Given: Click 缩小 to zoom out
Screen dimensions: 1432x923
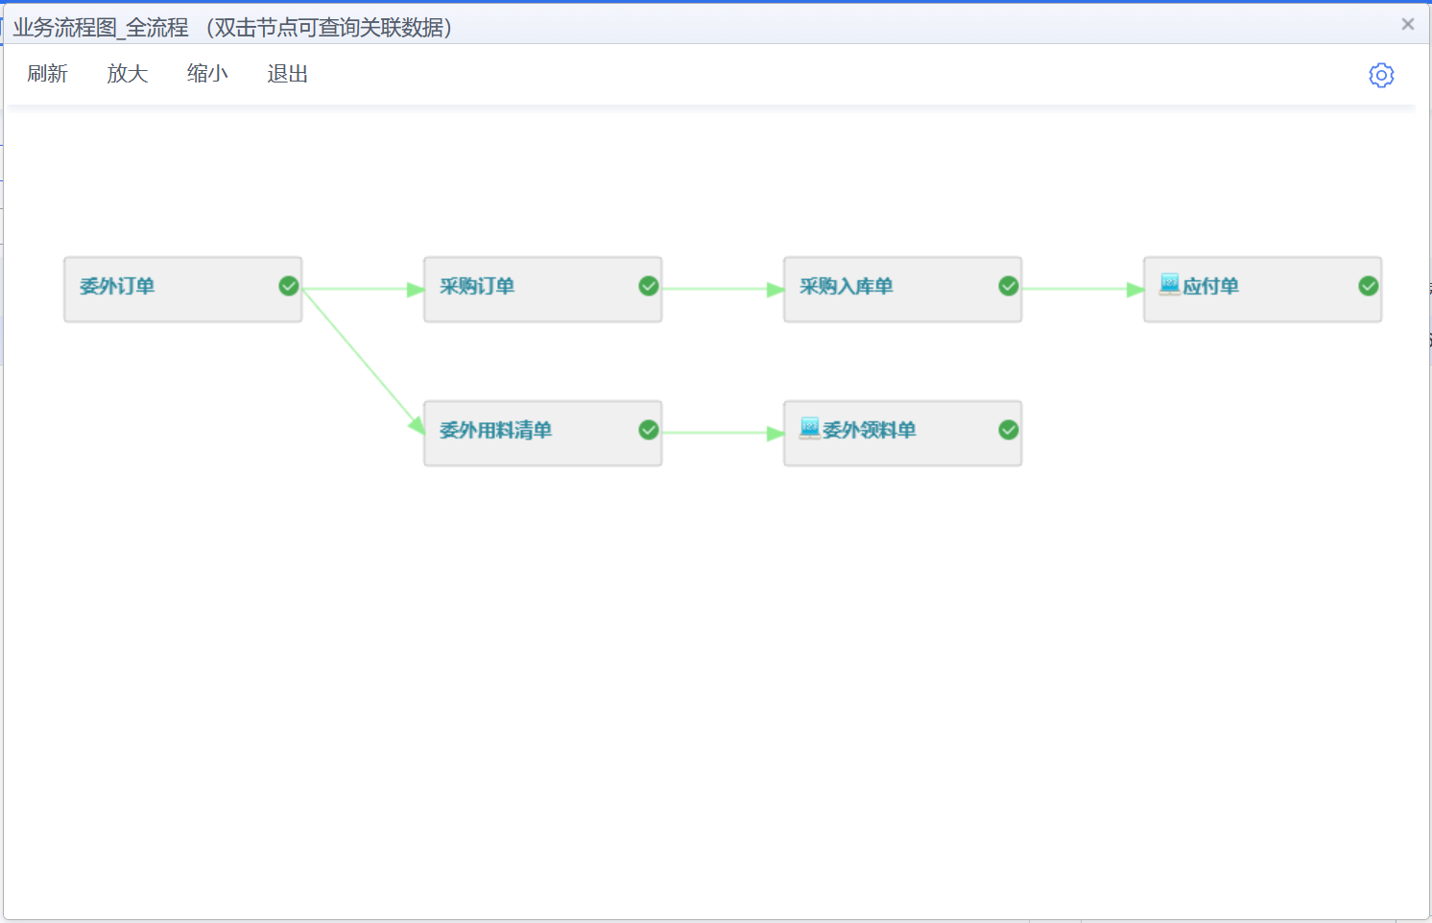Looking at the screenshot, I should pos(207,74).
